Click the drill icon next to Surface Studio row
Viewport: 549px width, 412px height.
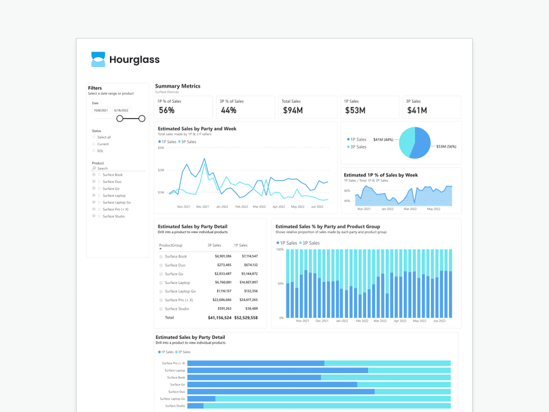coord(160,309)
